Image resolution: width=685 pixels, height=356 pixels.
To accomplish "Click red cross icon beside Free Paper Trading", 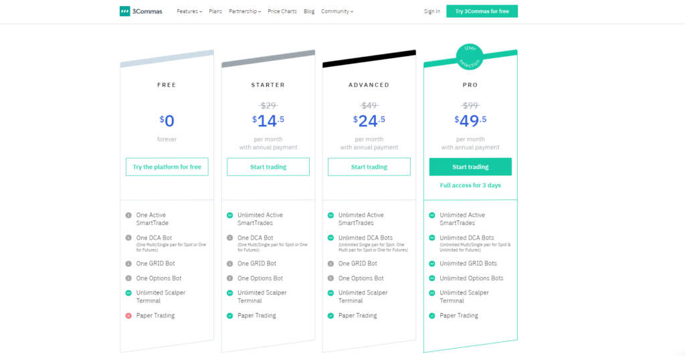I will coord(128,316).
